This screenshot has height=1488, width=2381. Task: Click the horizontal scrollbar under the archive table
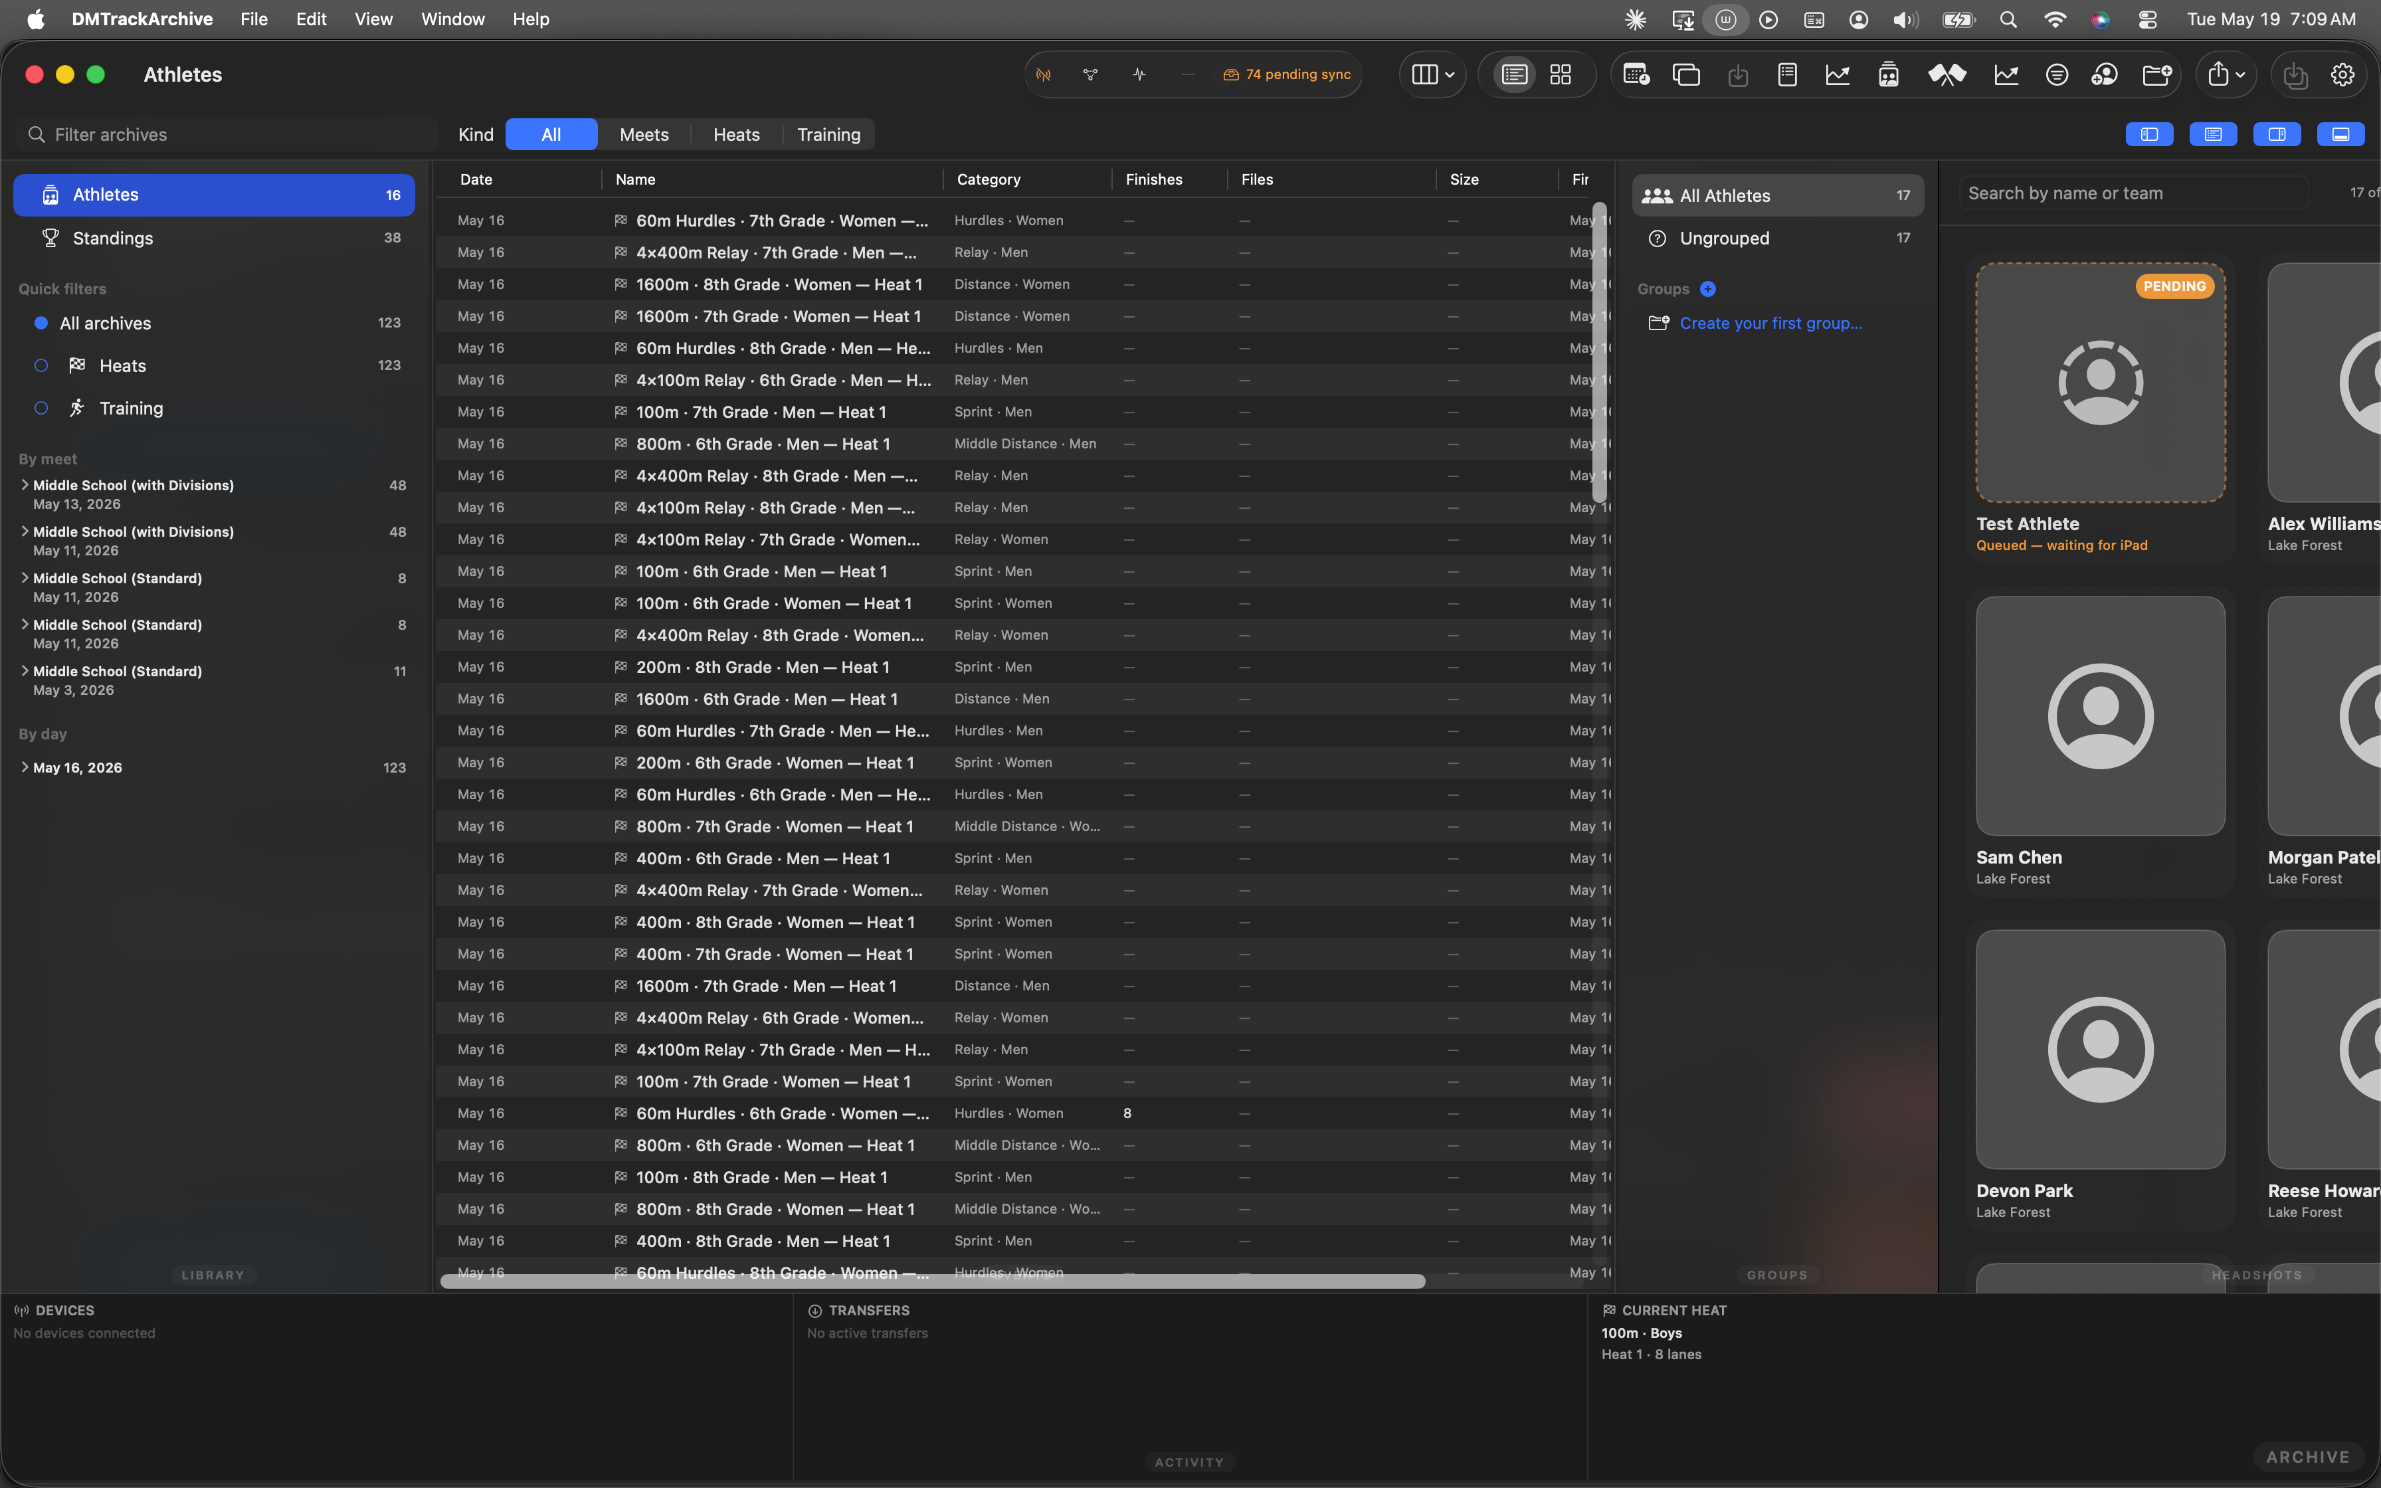point(931,1281)
